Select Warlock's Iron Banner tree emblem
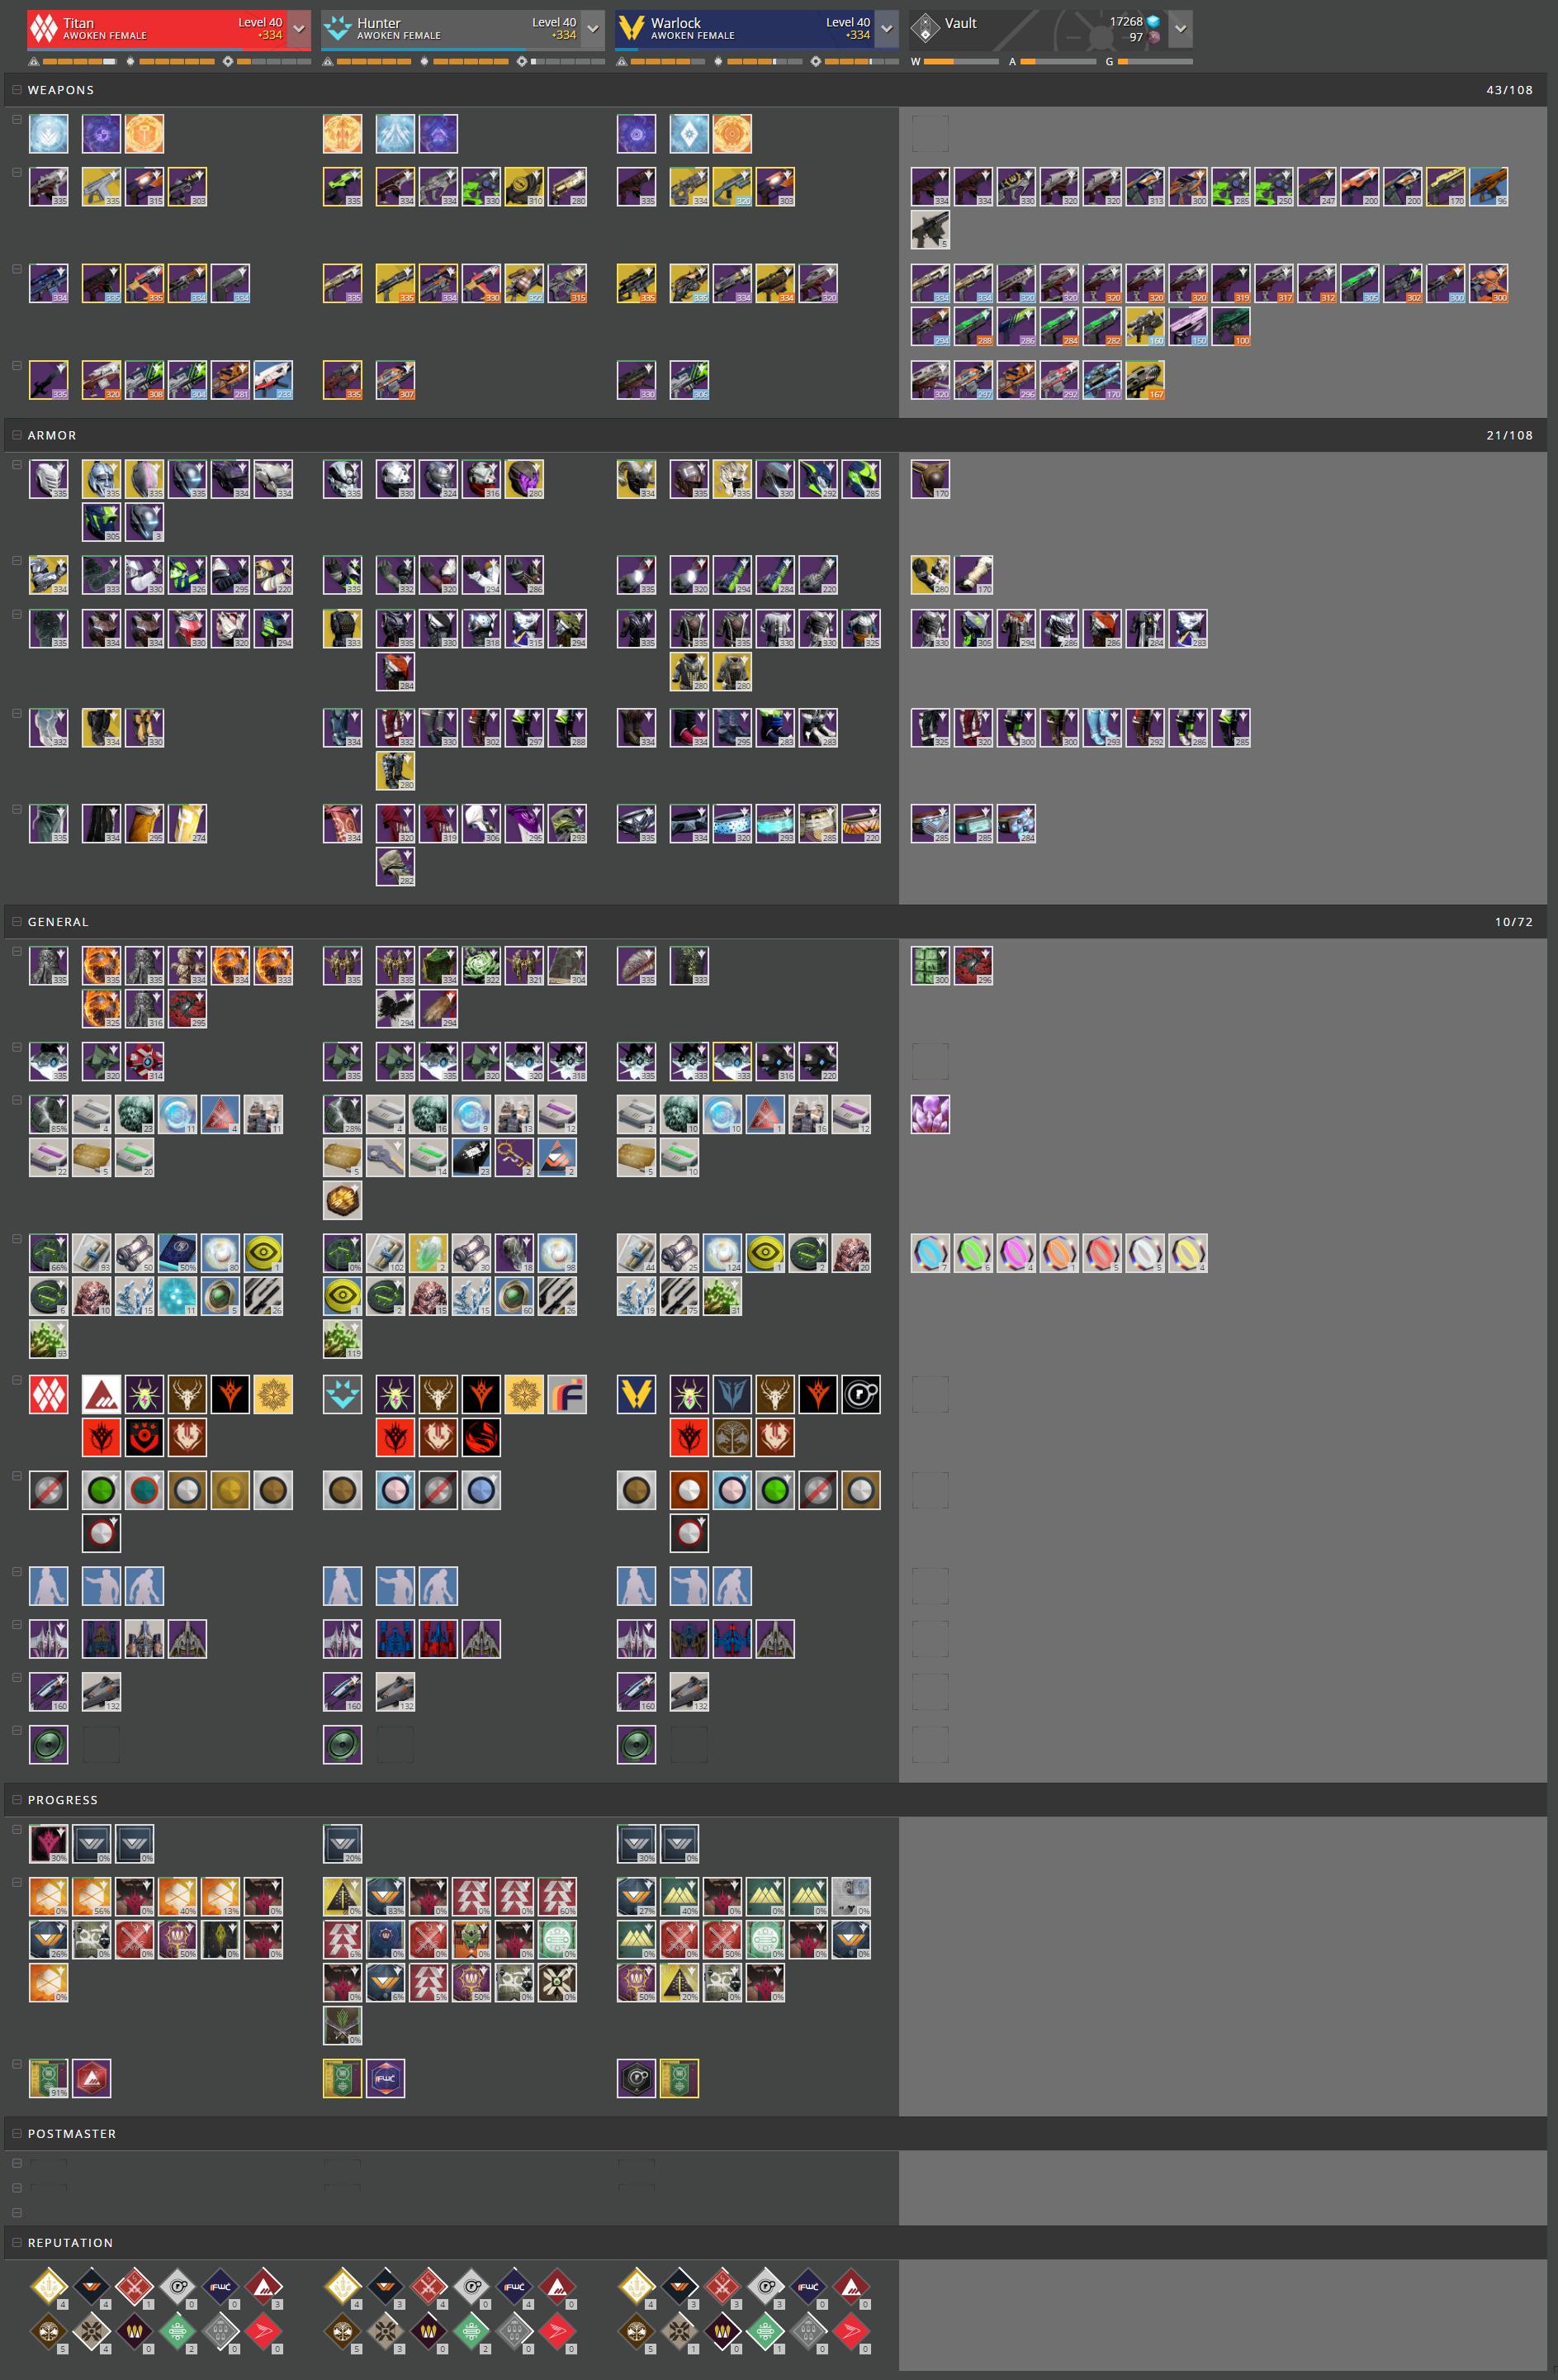The width and height of the screenshot is (1558, 2380). [x=732, y=1437]
